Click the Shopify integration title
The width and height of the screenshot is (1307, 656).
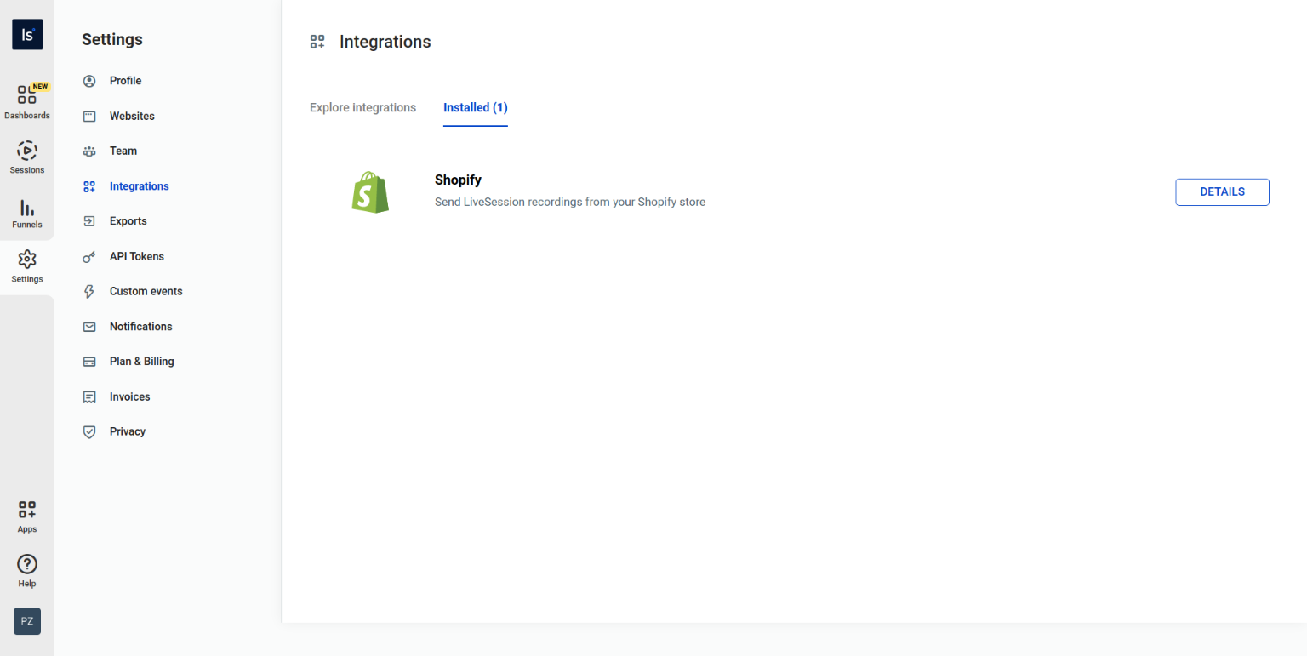tap(458, 180)
